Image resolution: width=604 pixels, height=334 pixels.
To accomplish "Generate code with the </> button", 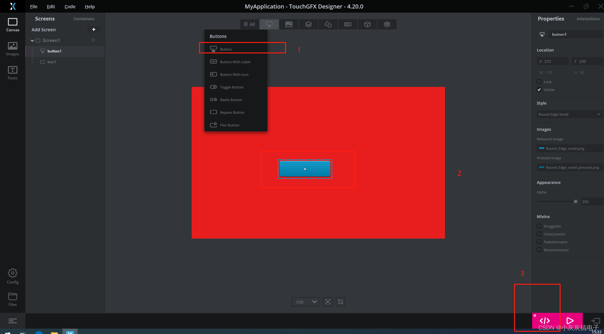I will (x=545, y=321).
